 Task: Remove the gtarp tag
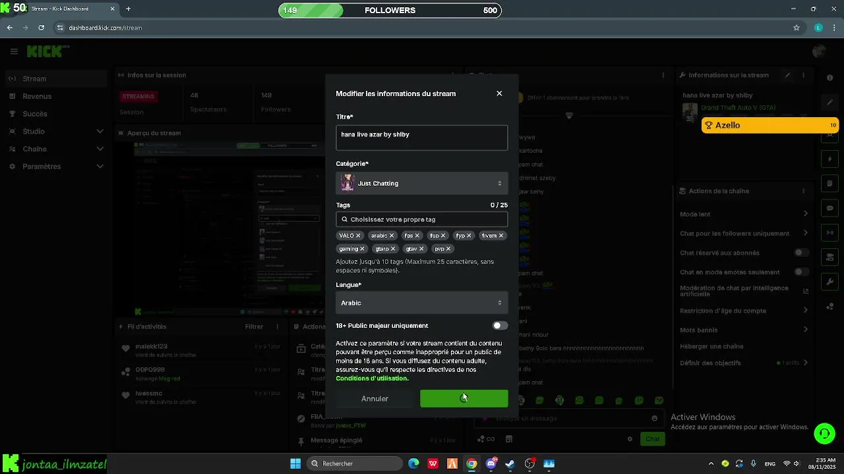tap(393, 249)
